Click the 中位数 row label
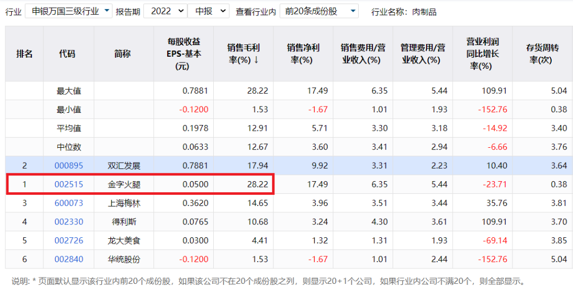Image resolution: width=573 pixels, height=295 pixels. (x=68, y=147)
